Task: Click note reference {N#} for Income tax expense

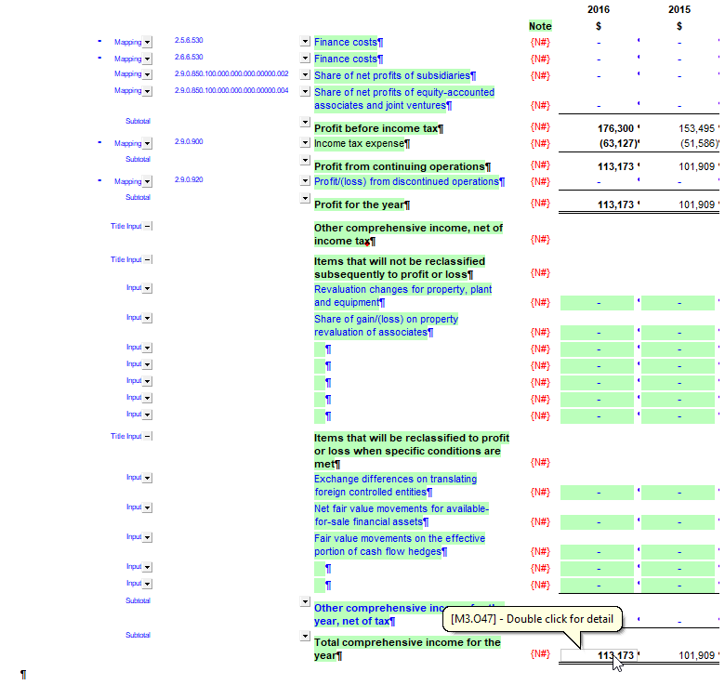Action: [540, 143]
